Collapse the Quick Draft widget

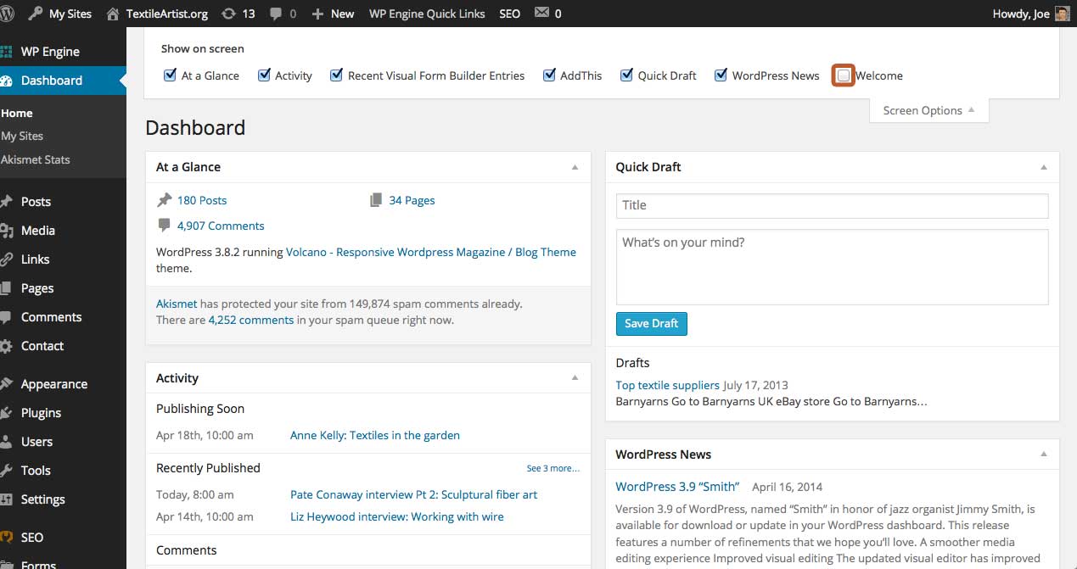[1044, 167]
